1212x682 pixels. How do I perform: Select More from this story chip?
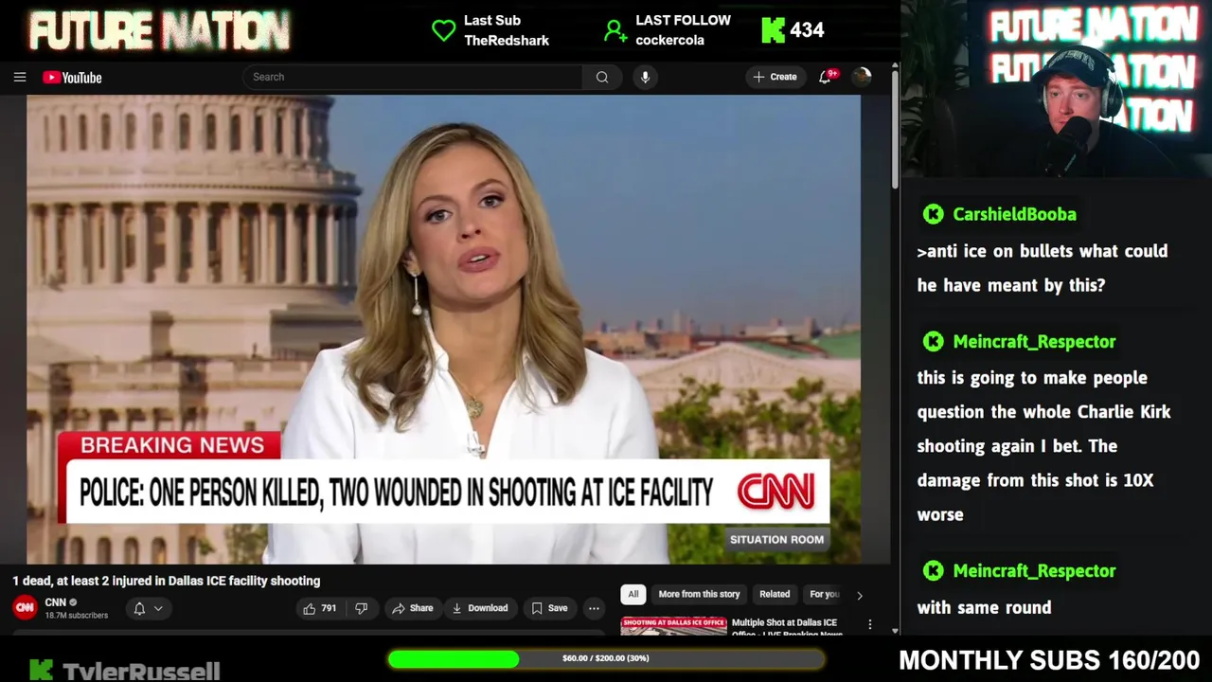tap(699, 594)
